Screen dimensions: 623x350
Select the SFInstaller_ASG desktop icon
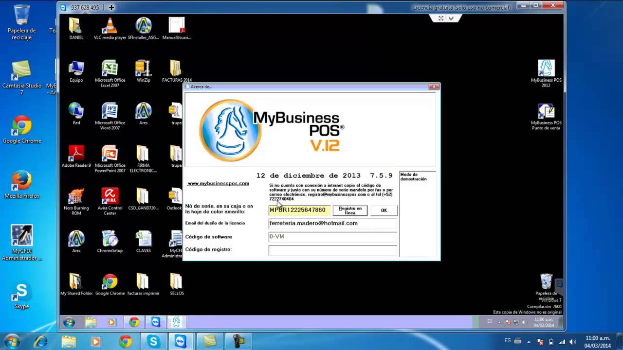pos(143,28)
